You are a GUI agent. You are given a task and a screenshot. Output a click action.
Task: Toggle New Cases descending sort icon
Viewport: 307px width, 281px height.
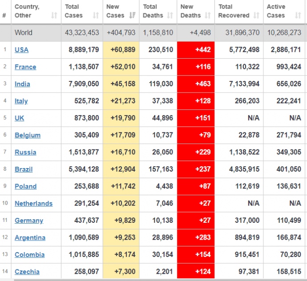tap(132, 16)
